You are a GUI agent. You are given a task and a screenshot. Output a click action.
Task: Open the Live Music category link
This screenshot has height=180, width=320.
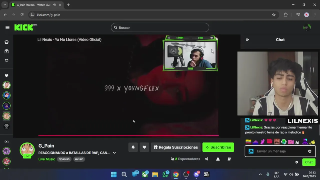46,159
